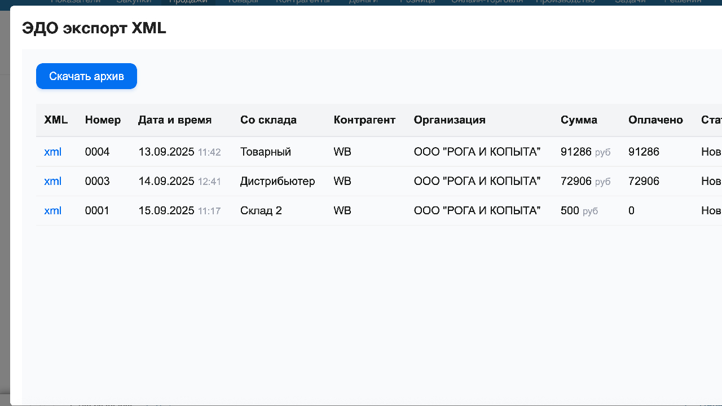This screenshot has height=406, width=722.
Task: Download the xml file for order 0001
Action: click(52, 210)
